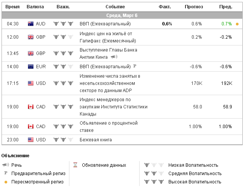Click the EU flag beside EUR
Image resolution: width=245 pixels, height=191 pixels.
click(x=31, y=67)
